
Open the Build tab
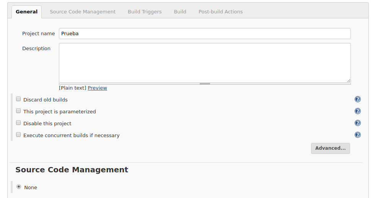180,12
